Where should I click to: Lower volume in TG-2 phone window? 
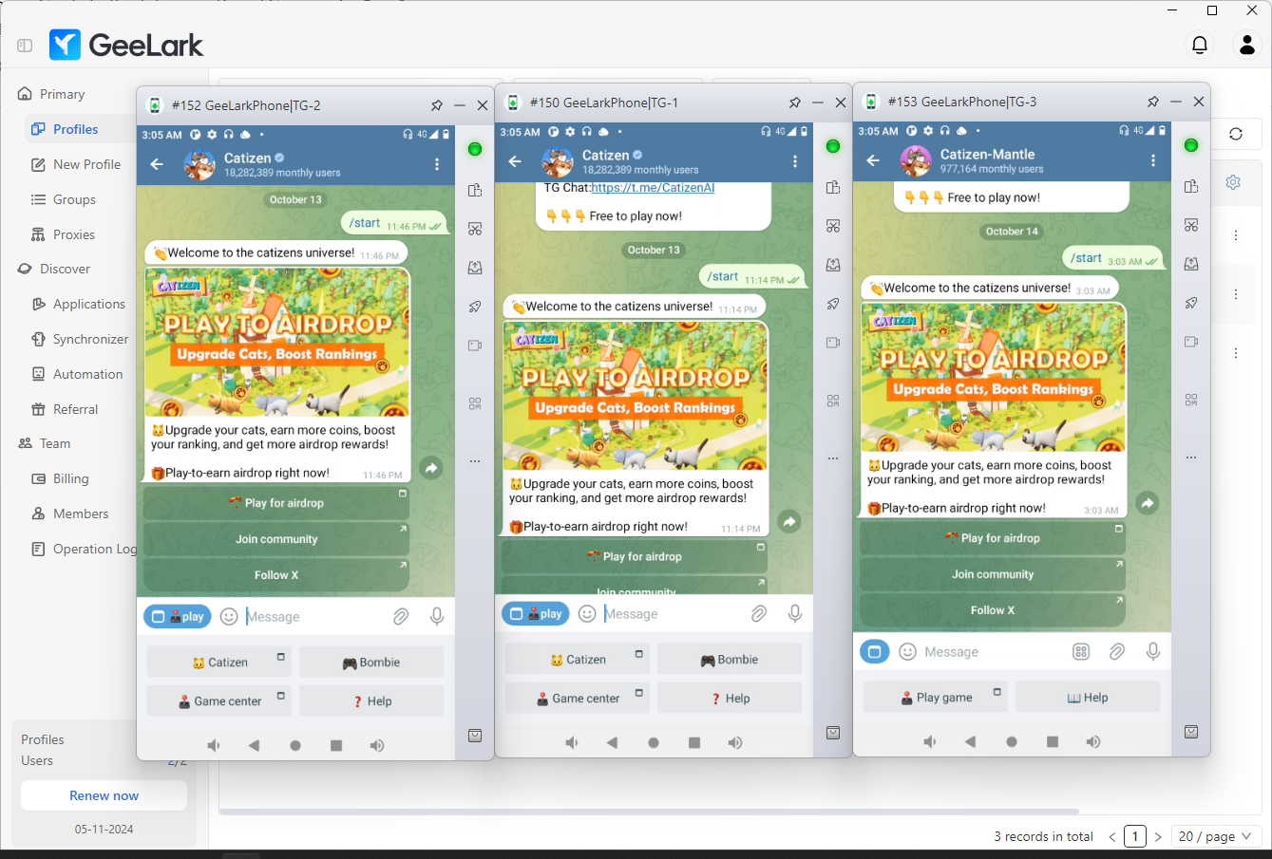pyautogui.click(x=214, y=746)
